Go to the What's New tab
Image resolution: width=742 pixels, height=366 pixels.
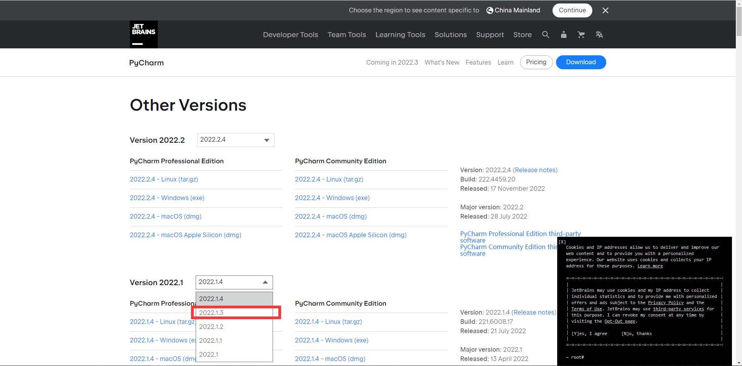point(442,62)
